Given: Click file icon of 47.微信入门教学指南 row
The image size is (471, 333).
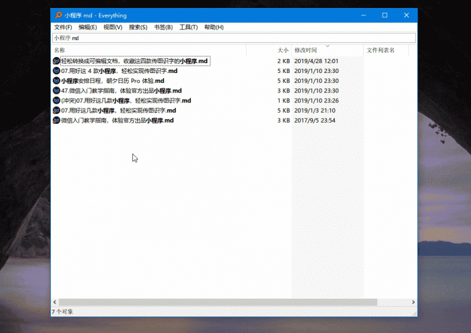Looking at the screenshot, I should [x=56, y=91].
